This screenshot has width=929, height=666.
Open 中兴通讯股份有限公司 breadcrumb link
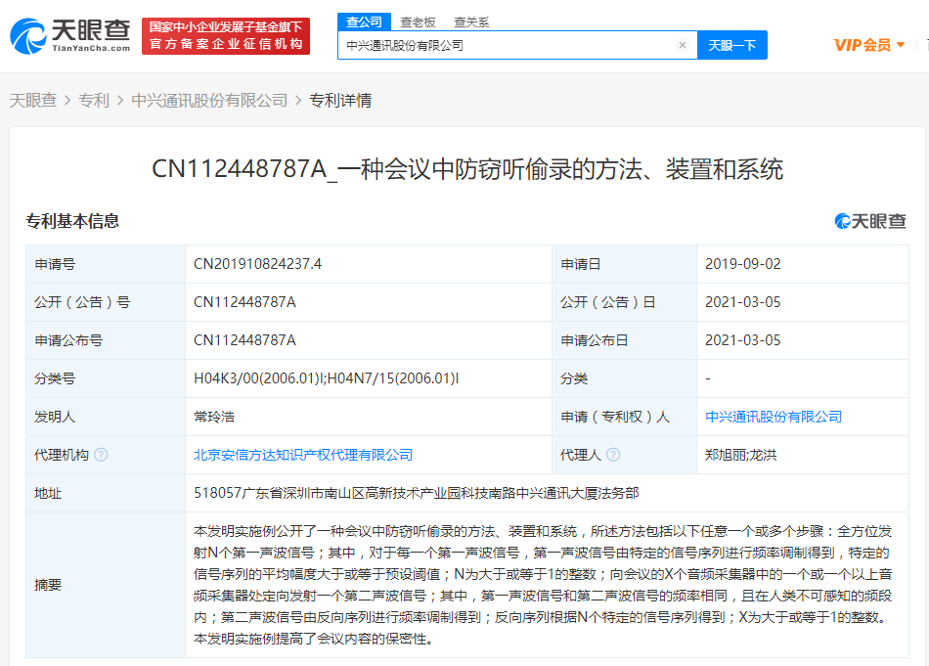[209, 100]
